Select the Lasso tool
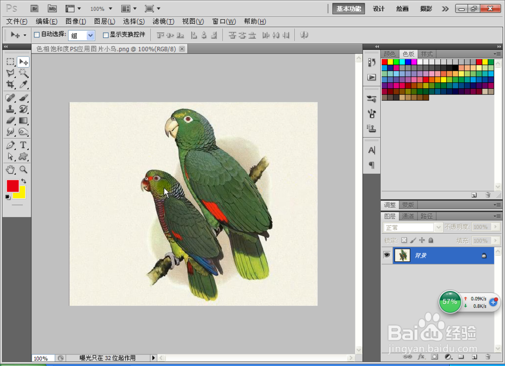The height and width of the screenshot is (366, 505). [10, 73]
